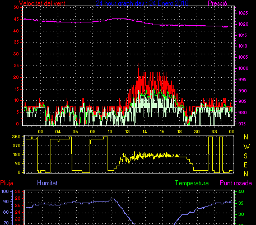Click the 180 value on wind direction axis
256x225 pixels.
16,154
